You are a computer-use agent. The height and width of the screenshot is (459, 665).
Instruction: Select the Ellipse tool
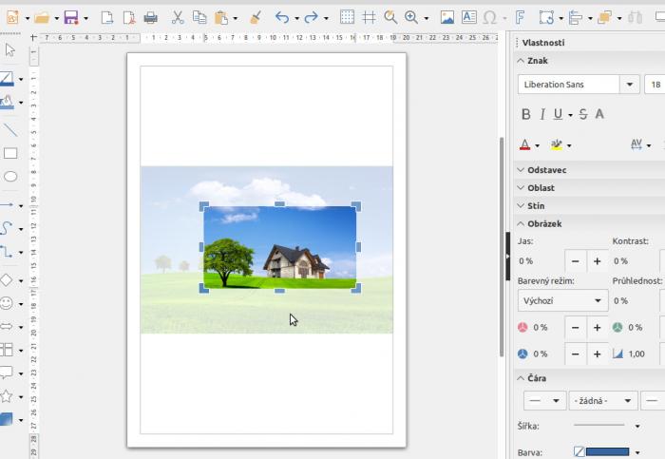coord(10,177)
